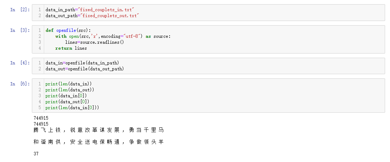Focus the data_out=openfile(data_out_path) line
This screenshot has width=390, height=162.
[84, 69]
